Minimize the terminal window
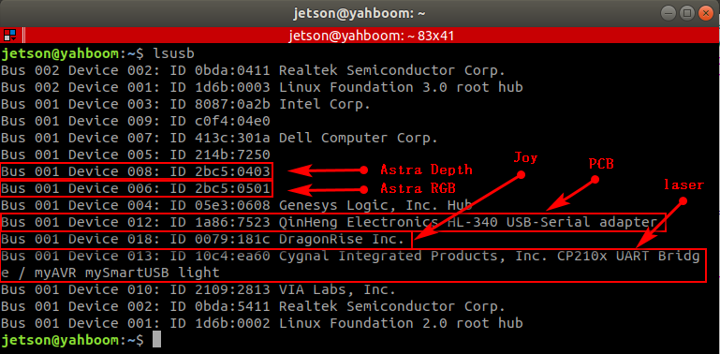Screen dimensions: 720x354 [669, 13]
